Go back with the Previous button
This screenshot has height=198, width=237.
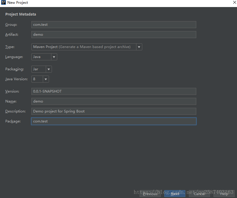150,194
